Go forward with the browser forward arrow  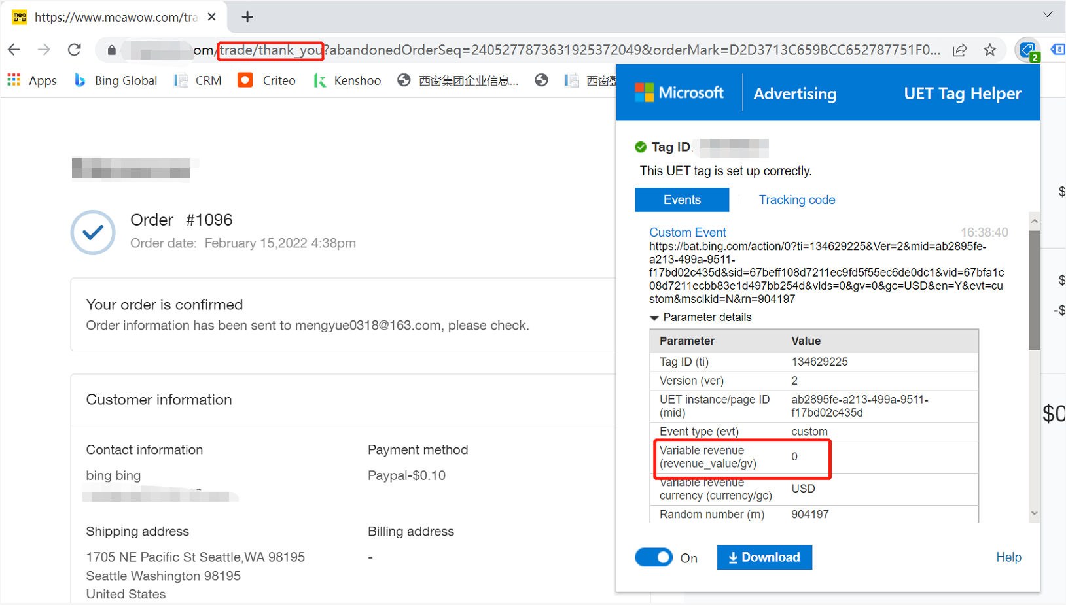(44, 50)
